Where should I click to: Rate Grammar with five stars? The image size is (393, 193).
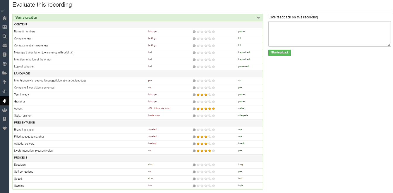tap(213, 102)
